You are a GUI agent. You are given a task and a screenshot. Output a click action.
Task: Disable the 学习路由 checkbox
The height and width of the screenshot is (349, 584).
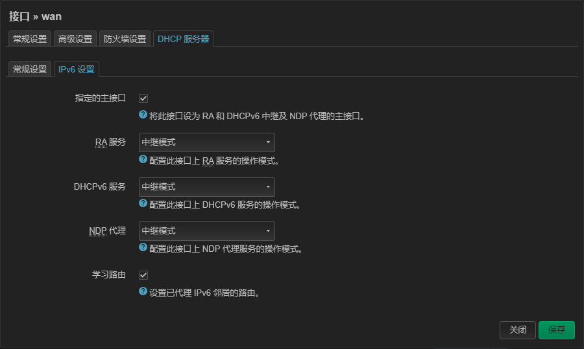[143, 275]
